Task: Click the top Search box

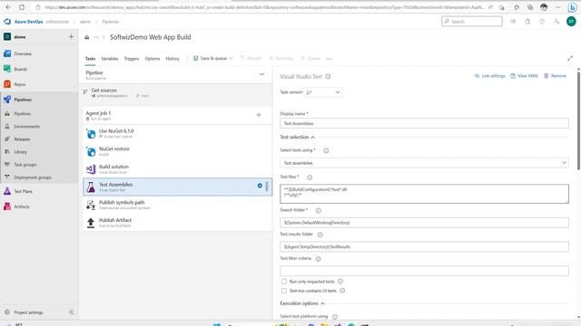Action: 472,22
